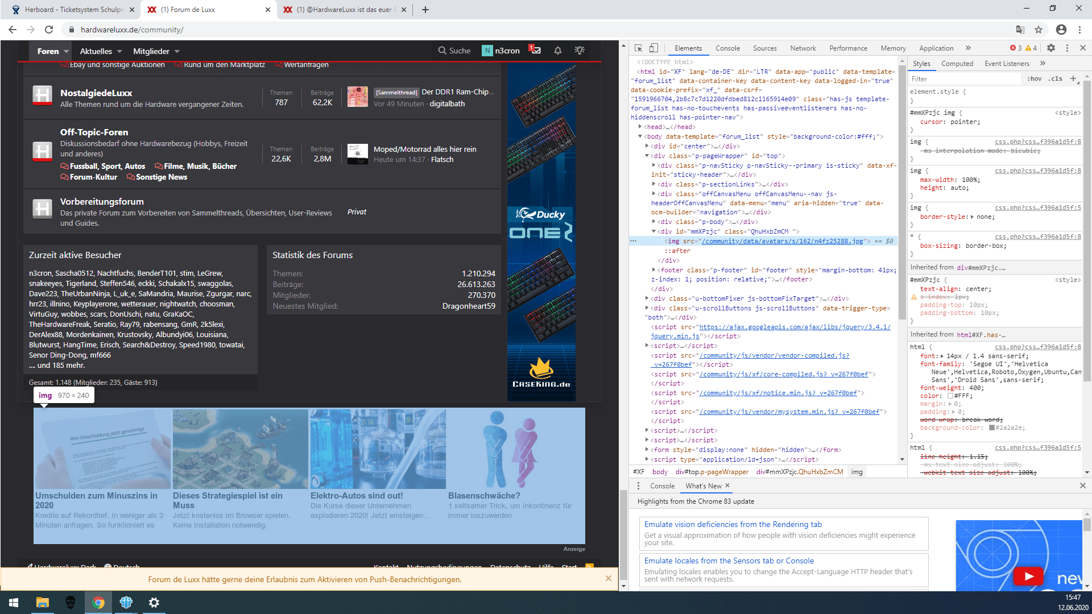Click the Off-Topic-Foren node icon
Viewport: 1092px width, 614px height.
point(43,152)
